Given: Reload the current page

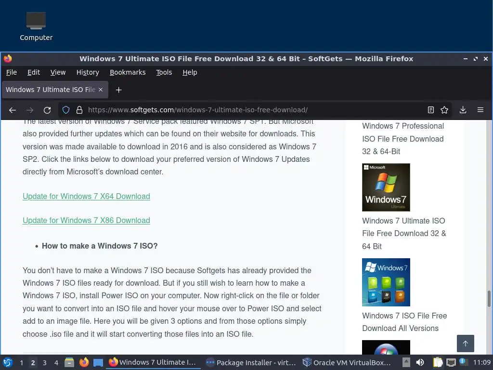Looking at the screenshot, I should pos(47,110).
